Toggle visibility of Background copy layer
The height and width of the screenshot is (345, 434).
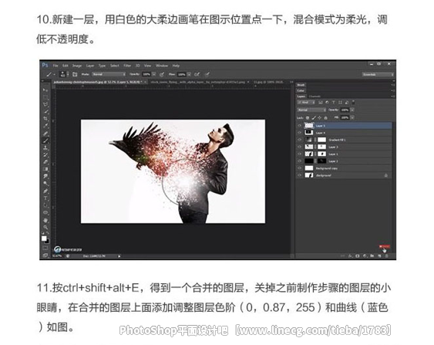pyautogui.click(x=299, y=168)
